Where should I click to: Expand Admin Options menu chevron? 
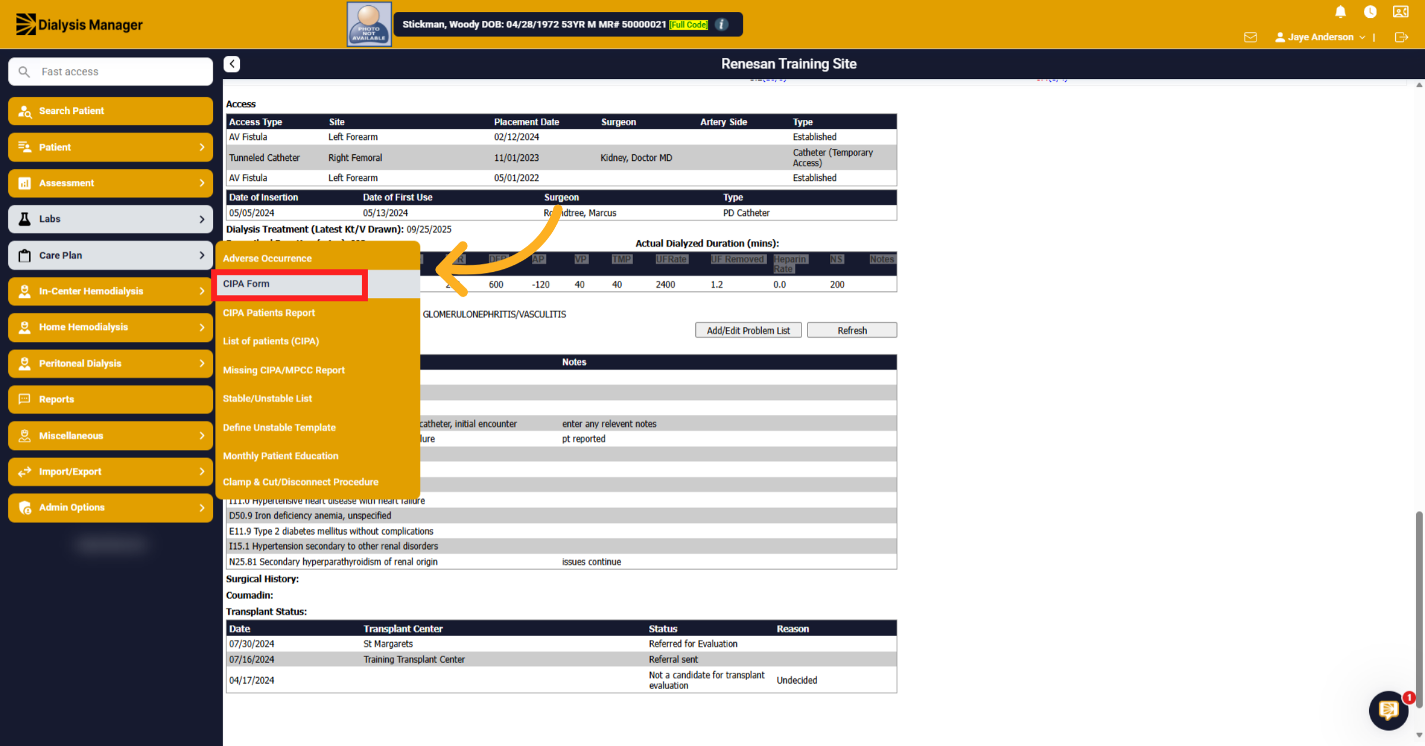pos(202,507)
